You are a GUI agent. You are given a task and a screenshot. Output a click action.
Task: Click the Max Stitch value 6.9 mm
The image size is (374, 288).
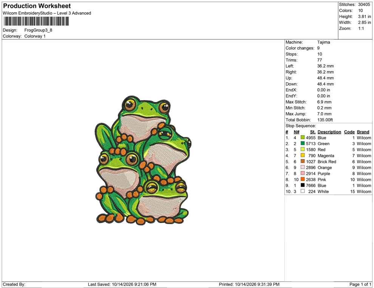point(325,102)
